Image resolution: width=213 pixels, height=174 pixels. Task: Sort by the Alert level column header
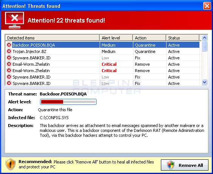(x=116, y=38)
